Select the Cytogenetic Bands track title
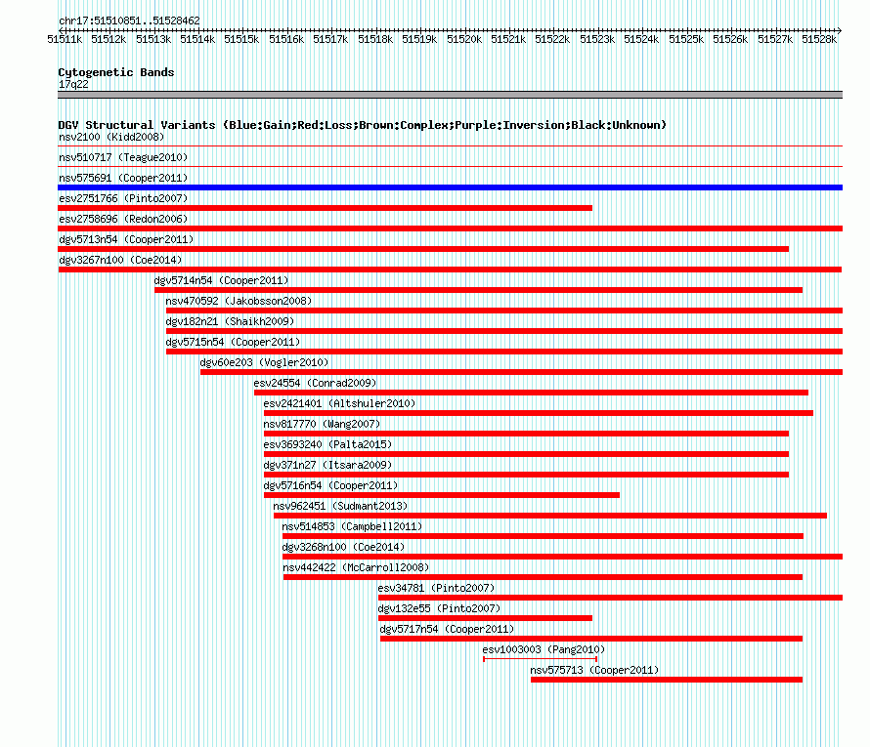The image size is (870, 747). click(116, 72)
